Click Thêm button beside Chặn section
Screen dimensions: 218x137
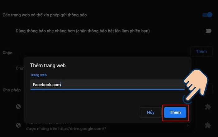pyautogui.click(x=201, y=51)
